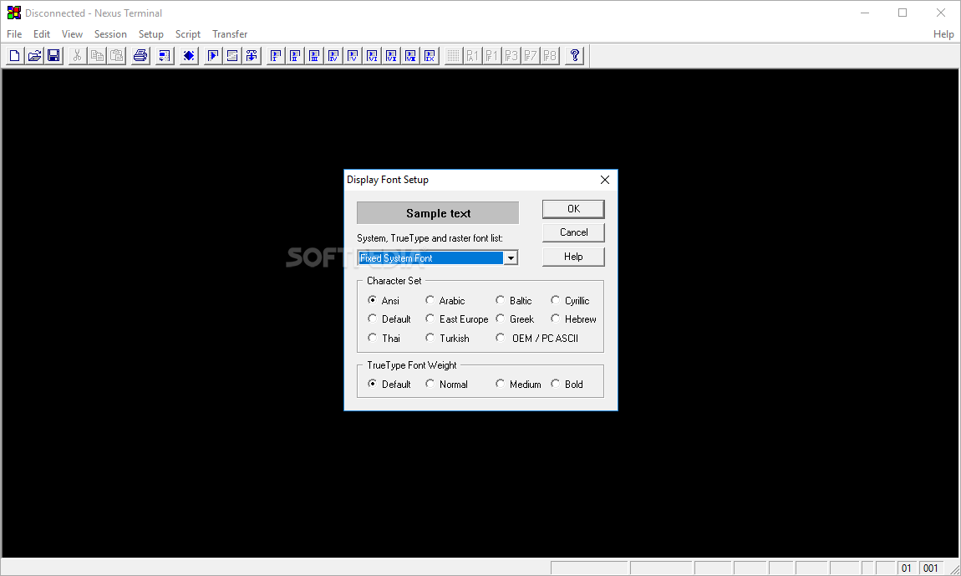
Task: Click the PF1 key toolbar icon
Action: click(491, 56)
